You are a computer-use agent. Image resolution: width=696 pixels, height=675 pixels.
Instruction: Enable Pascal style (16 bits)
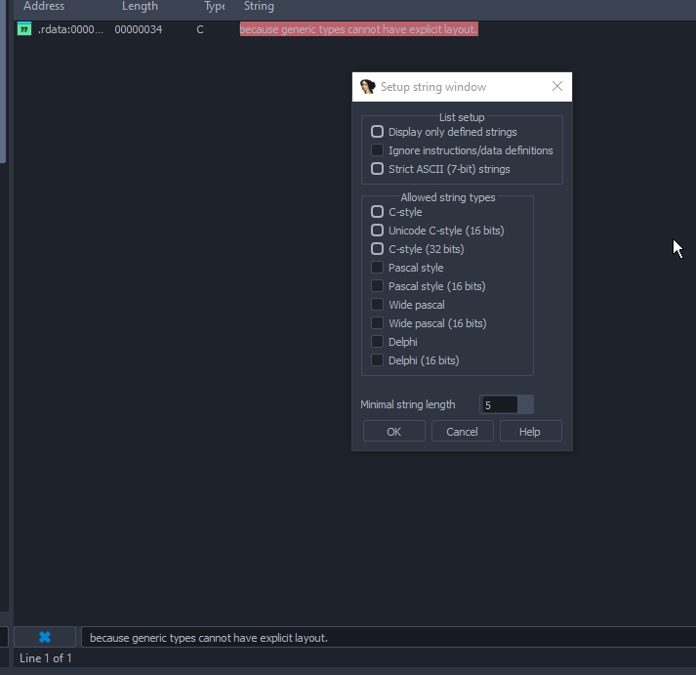pyautogui.click(x=378, y=286)
